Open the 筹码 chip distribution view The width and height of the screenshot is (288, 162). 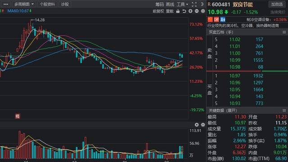[159, 4]
